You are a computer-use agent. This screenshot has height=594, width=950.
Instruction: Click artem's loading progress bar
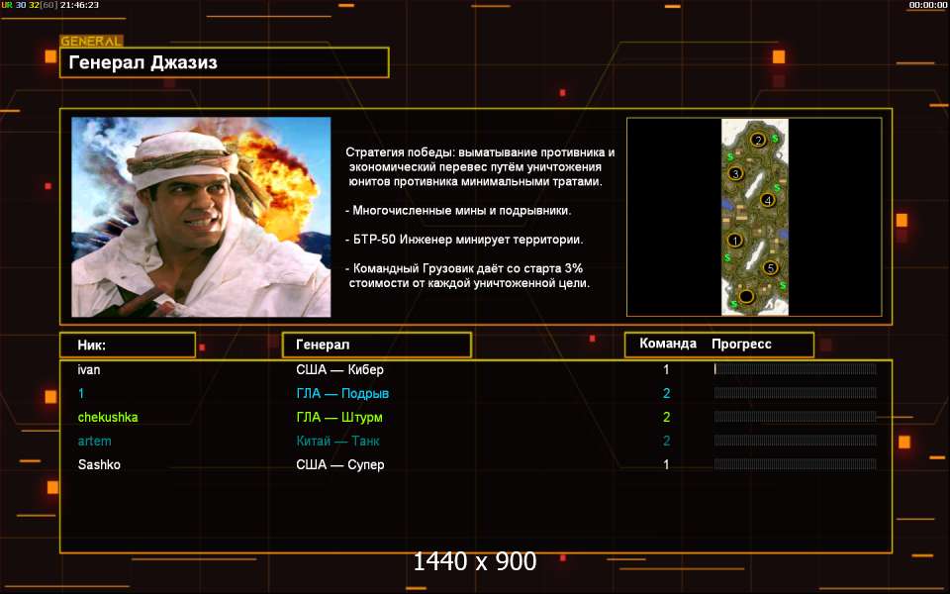795,441
